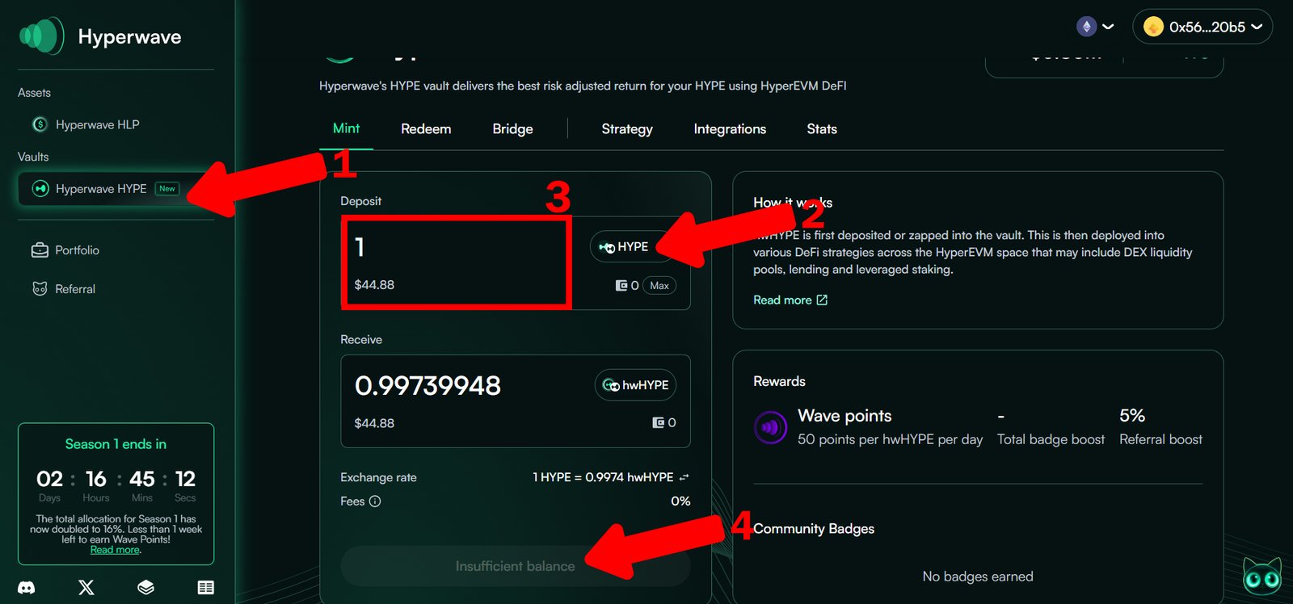
Task: Open the X (Twitter) icon link
Action: tap(86, 587)
